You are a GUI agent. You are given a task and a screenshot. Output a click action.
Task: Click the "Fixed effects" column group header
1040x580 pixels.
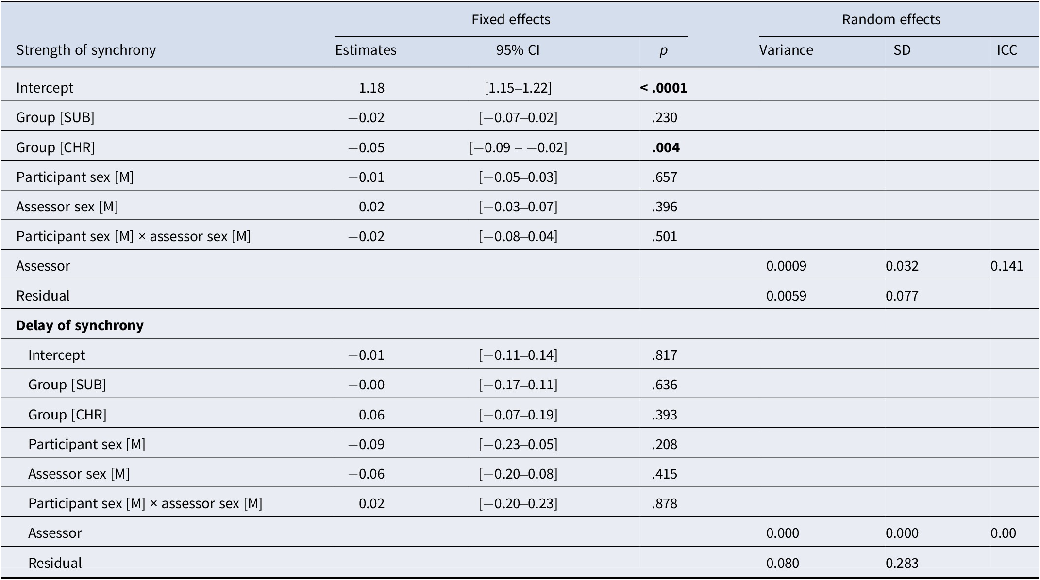(511, 19)
